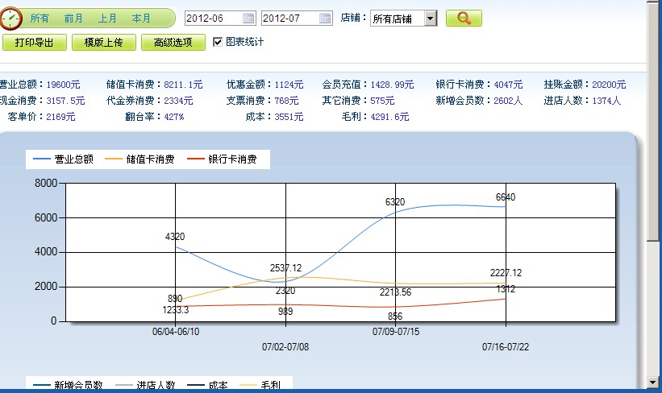Click the 6640 data point on chart

coord(506,207)
